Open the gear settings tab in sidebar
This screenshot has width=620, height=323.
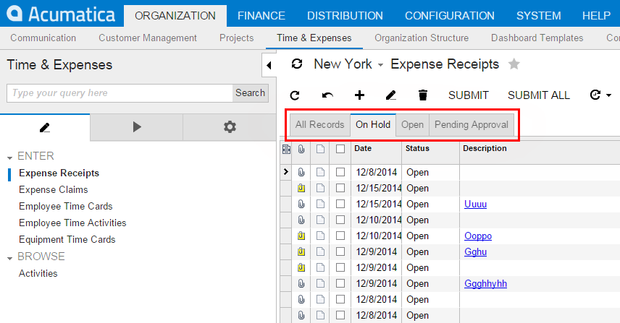pos(230,127)
